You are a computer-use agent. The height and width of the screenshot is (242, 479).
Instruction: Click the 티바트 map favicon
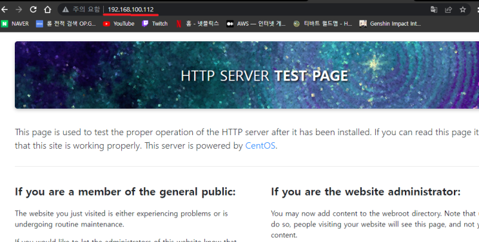(x=297, y=24)
